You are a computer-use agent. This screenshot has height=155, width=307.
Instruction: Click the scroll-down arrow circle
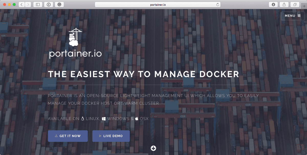click(153, 148)
